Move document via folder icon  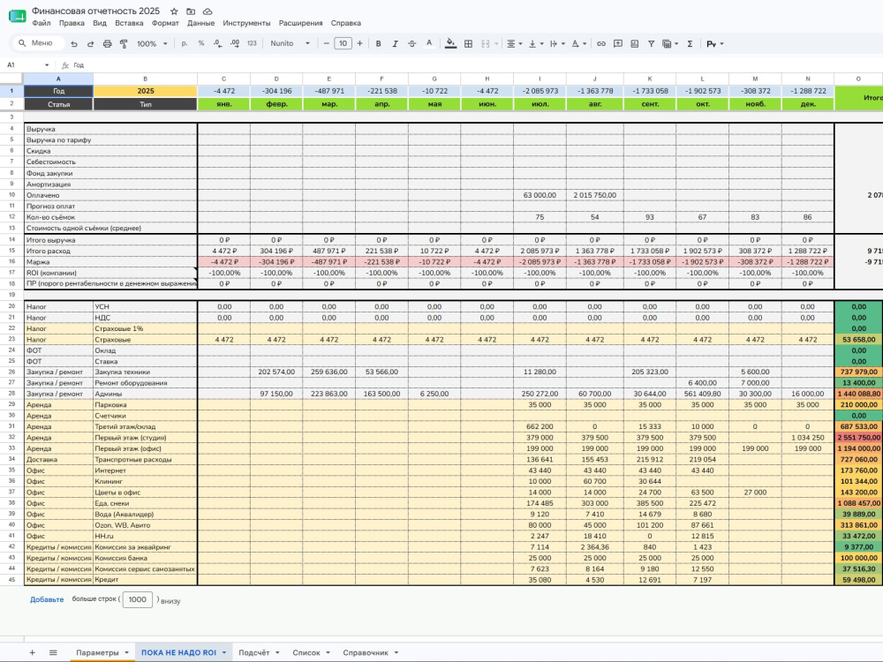coord(191,11)
